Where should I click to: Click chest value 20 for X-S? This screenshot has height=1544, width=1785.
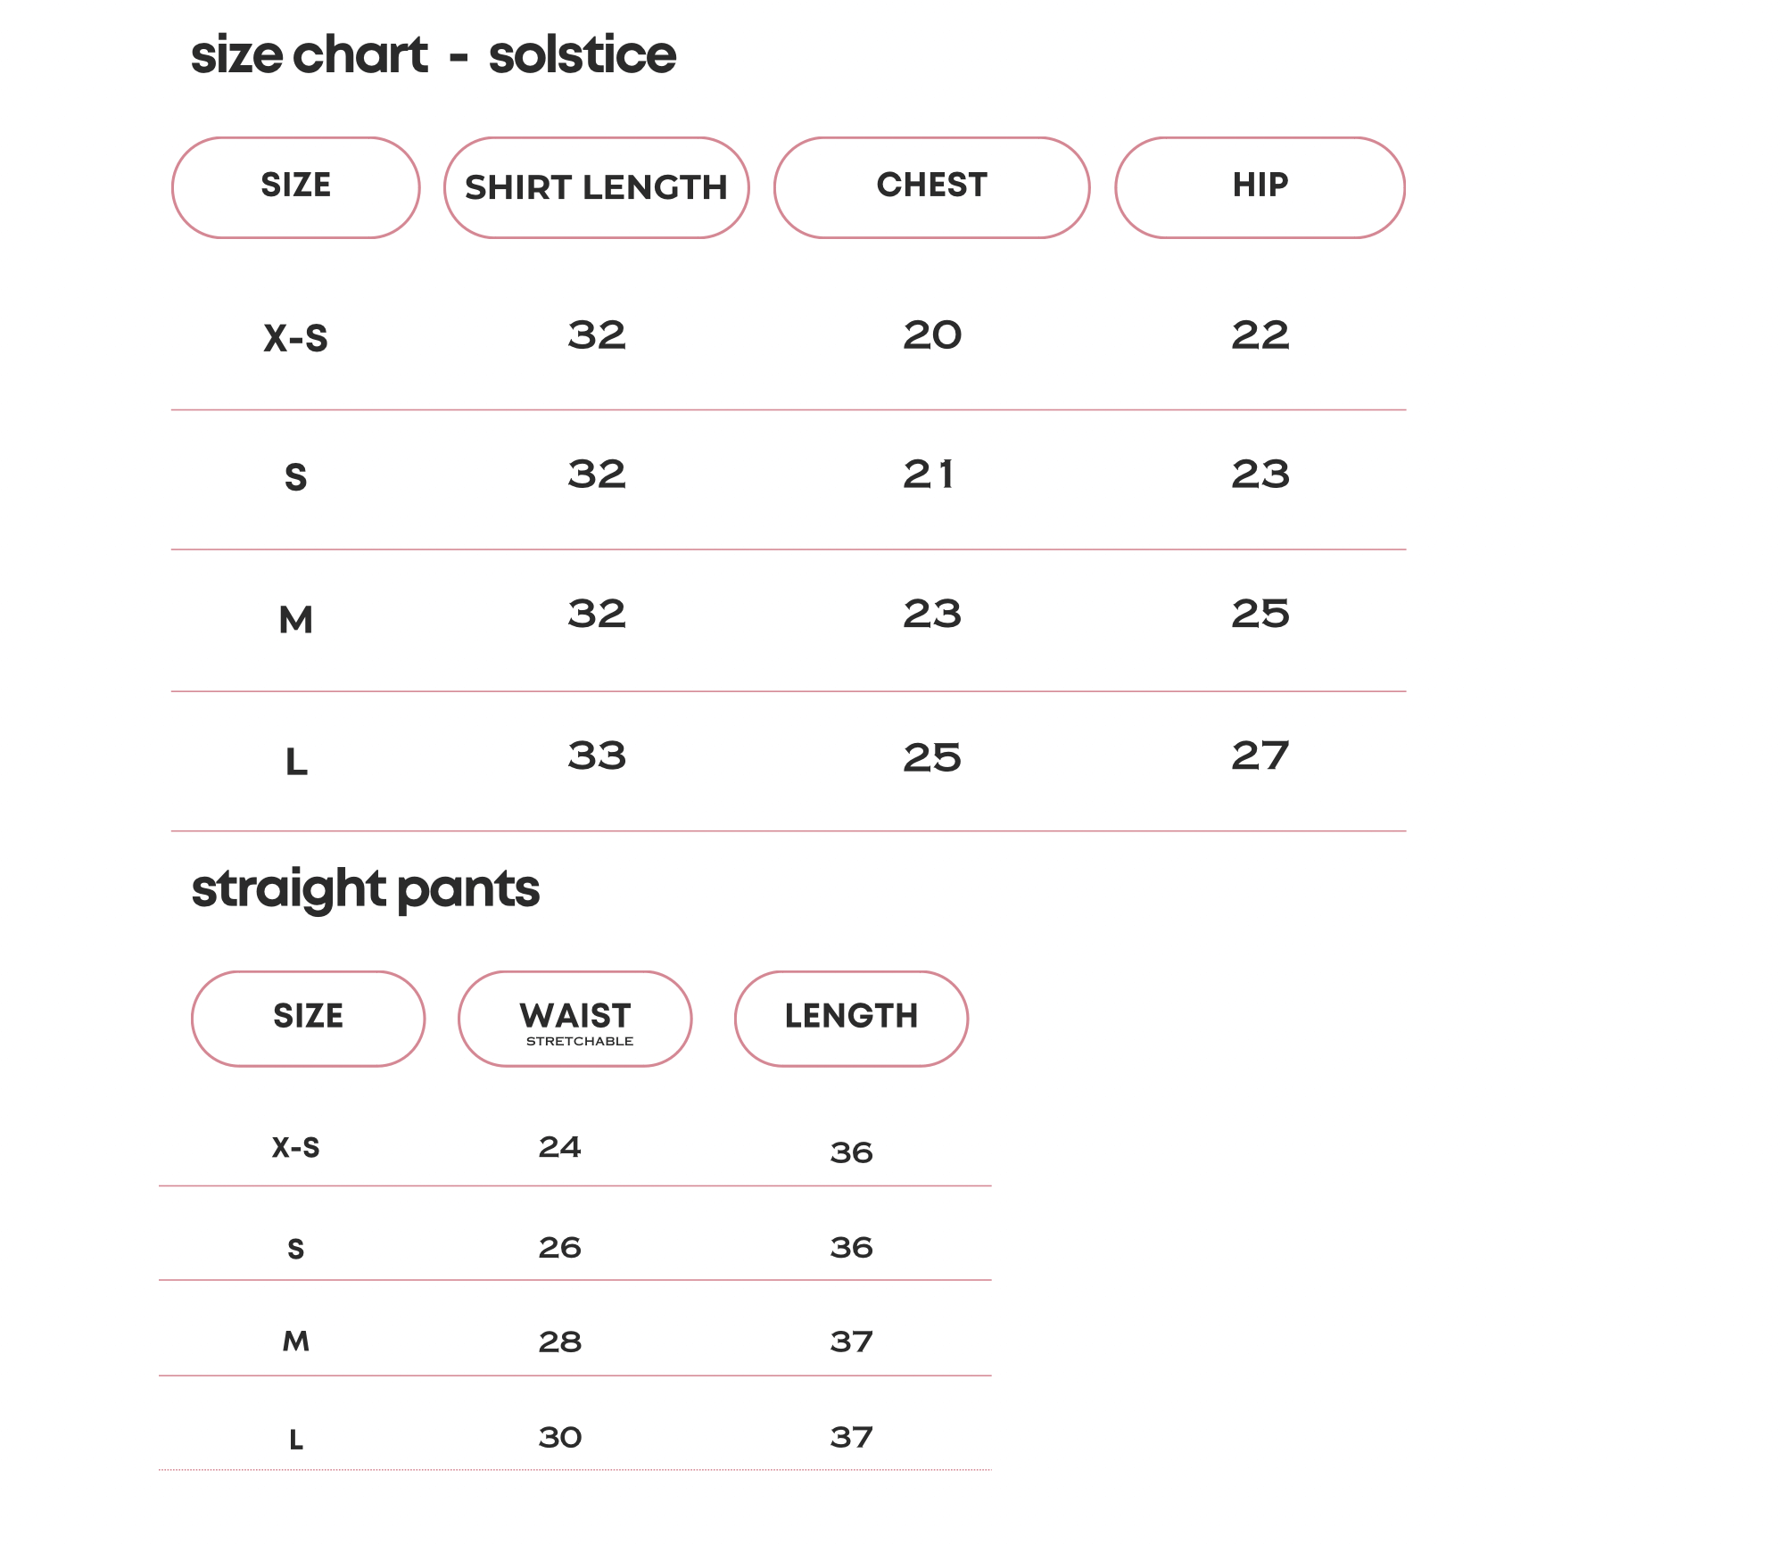pyautogui.click(x=932, y=335)
